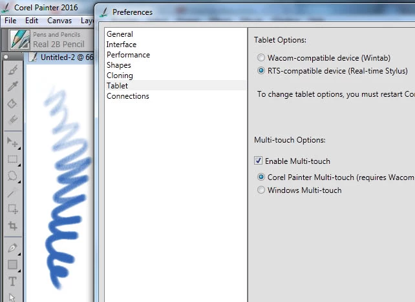The image size is (415, 302).
Task: Select the Dropper tool
Action: (13, 86)
